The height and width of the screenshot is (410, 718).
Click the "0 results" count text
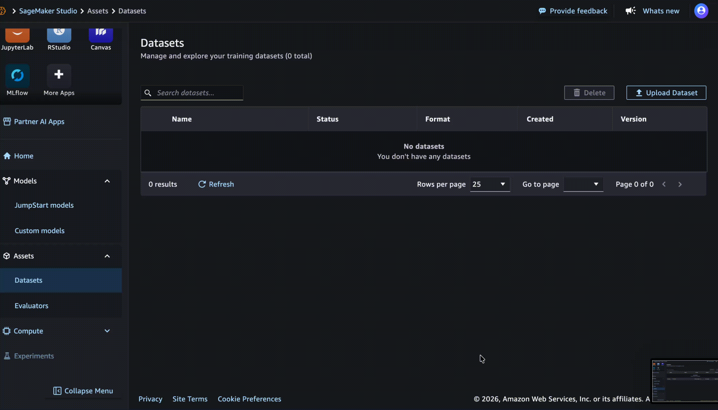point(163,185)
